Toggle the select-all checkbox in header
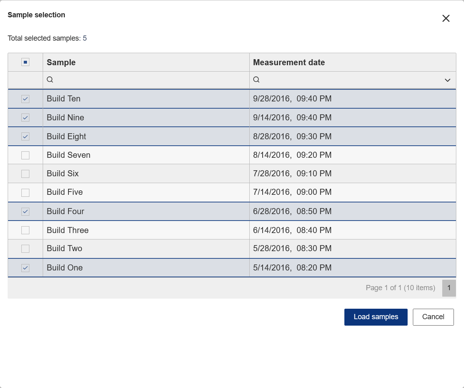 click(x=25, y=62)
